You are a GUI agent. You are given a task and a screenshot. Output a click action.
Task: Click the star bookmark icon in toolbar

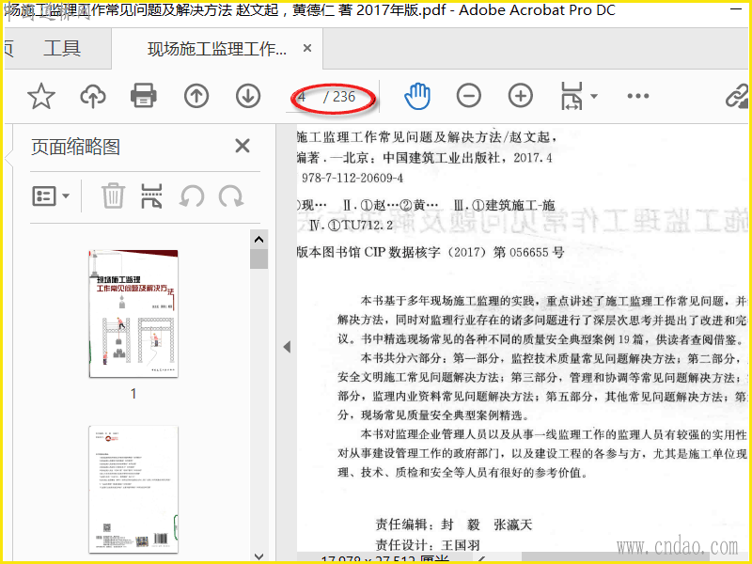[x=41, y=96]
